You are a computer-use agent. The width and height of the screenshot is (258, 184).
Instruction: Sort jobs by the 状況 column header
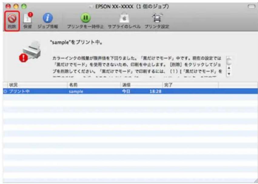click(35, 86)
